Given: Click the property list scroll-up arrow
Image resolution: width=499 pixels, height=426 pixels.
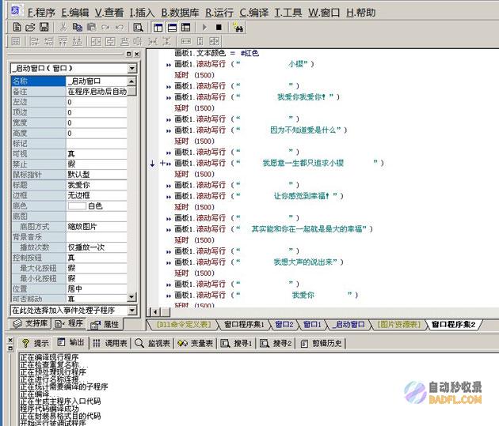Looking at the screenshot, I should click(x=131, y=81).
